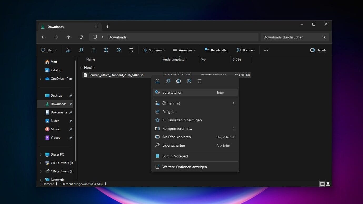
Task: Open the Neu button menu
Action: click(x=49, y=50)
